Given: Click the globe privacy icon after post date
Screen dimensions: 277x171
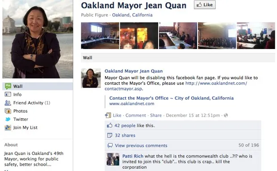Looking at the screenshot, I should tap(226, 115).
